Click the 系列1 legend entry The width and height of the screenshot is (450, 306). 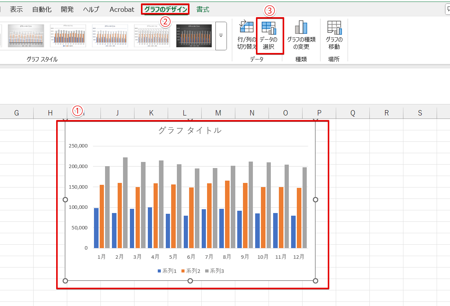(167, 271)
